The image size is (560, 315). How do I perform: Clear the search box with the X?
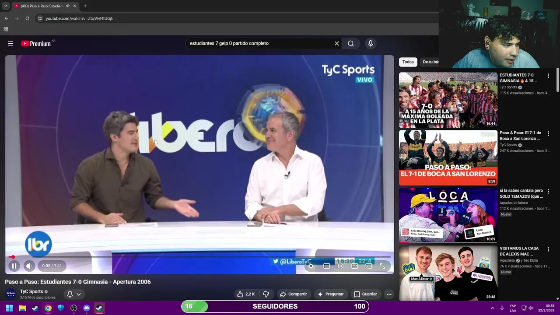click(x=337, y=43)
